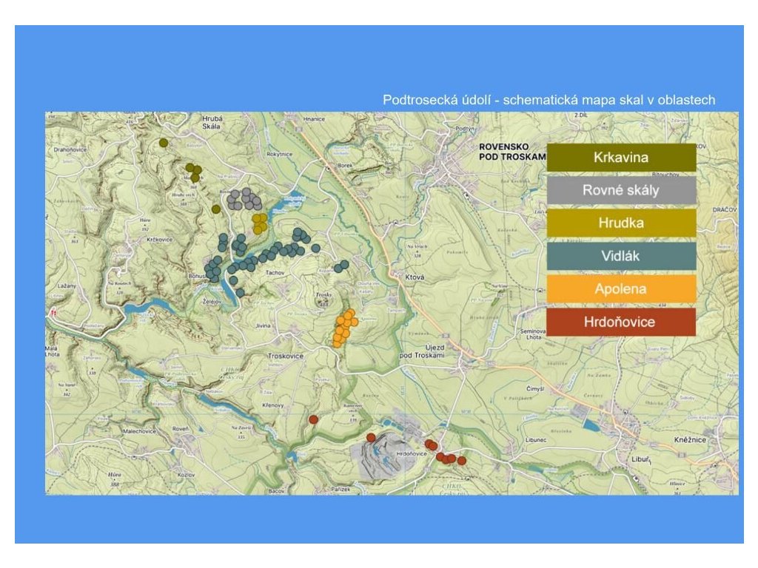Click the Jivina village label
Viewport: 758px width, 568px height.
click(x=263, y=326)
